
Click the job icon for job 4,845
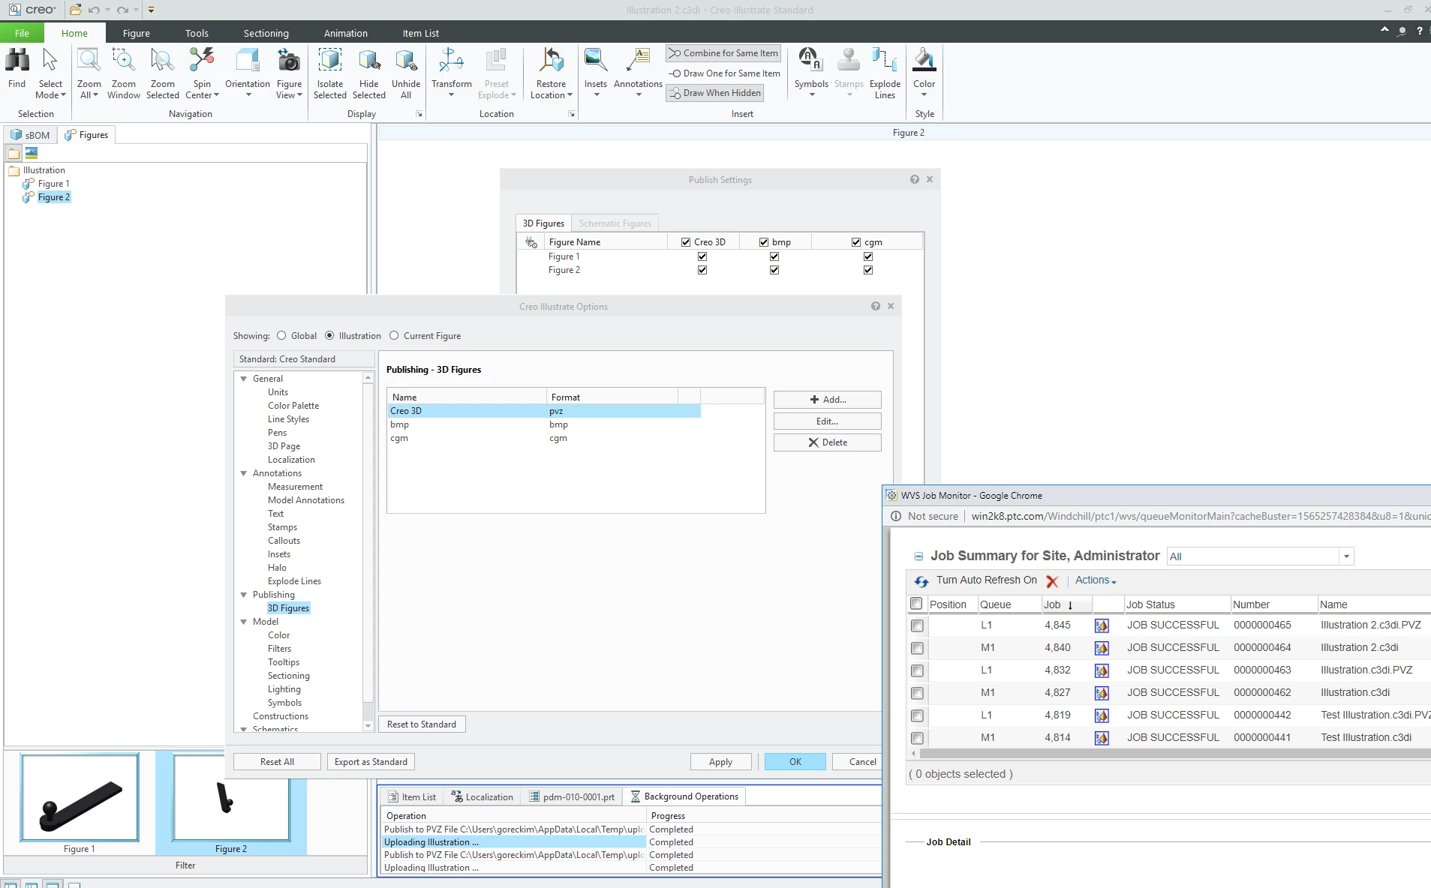(x=1102, y=625)
